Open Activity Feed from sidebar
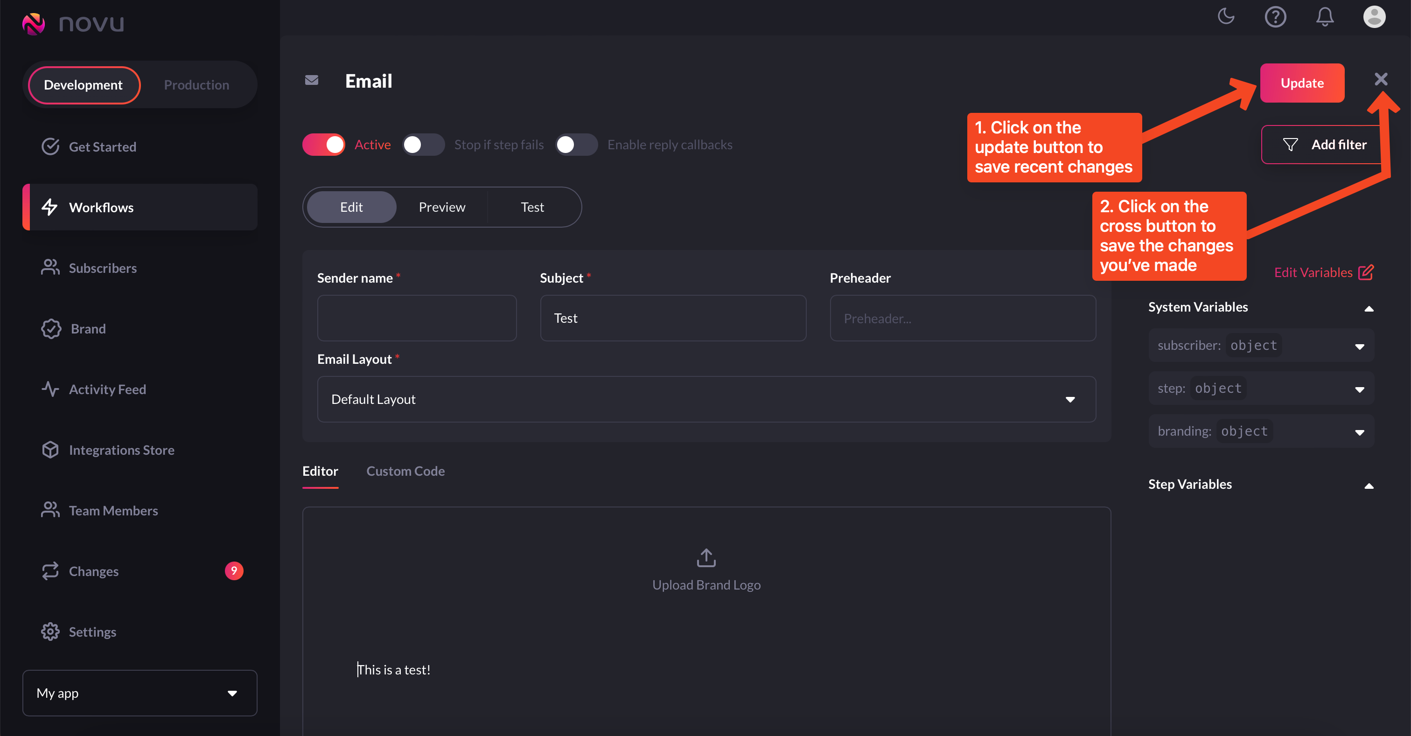The width and height of the screenshot is (1411, 736). click(x=107, y=389)
